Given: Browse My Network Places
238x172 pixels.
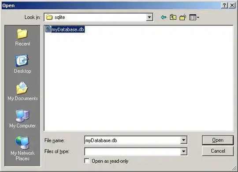Looking at the screenshot, I should pyautogui.click(x=22, y=149).
